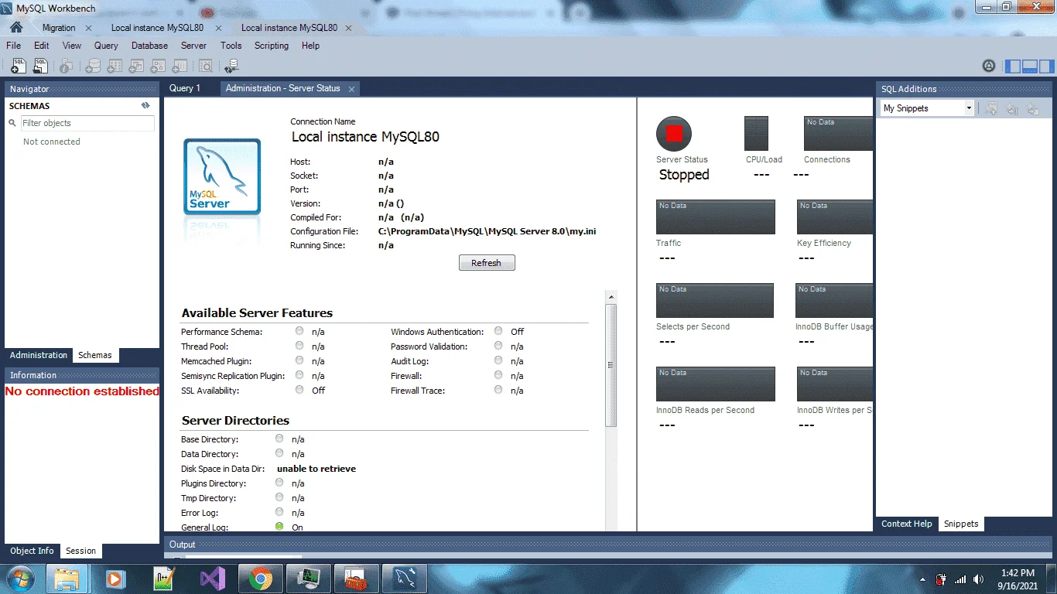Create a new SQL tab for queries
Image resolution: width=1057 pixels, height=594 pixels.
tap(17, 67)
